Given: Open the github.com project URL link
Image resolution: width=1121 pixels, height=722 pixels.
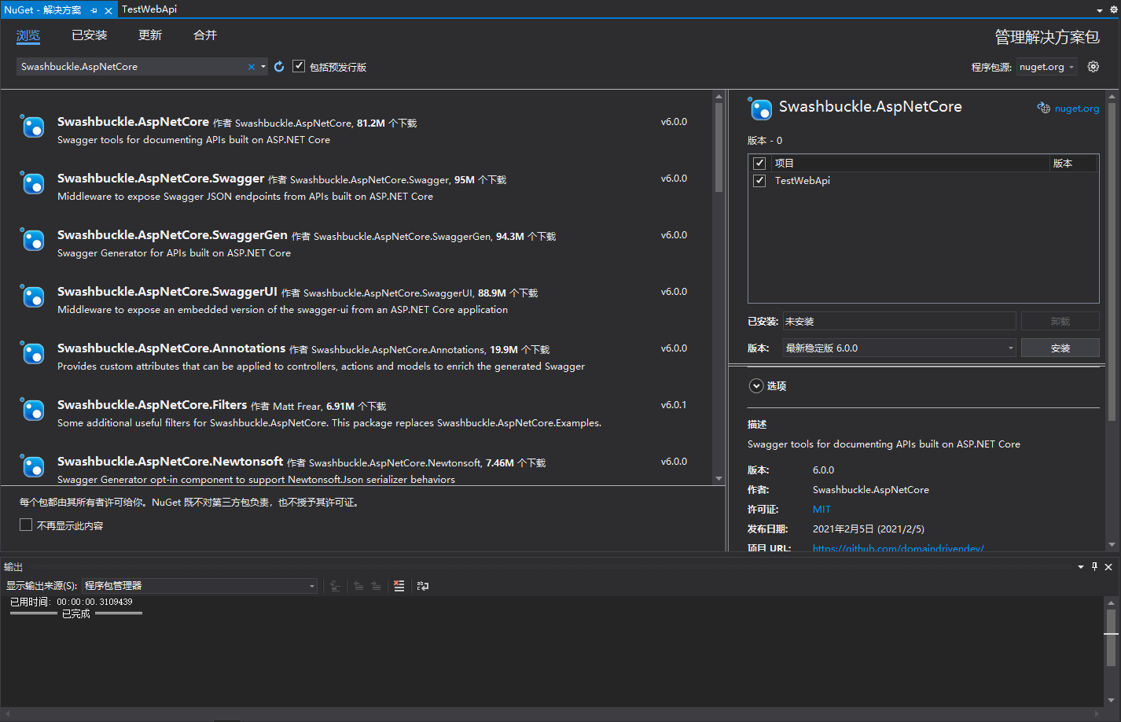Looking at the screenshot, I should click(x=899, y=548).
